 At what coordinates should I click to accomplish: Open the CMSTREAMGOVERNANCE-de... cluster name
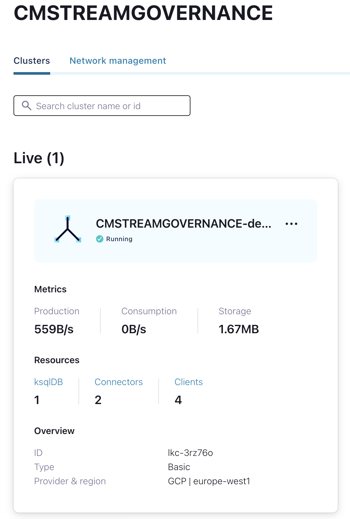pyautogui.click(x=183, y=223)
